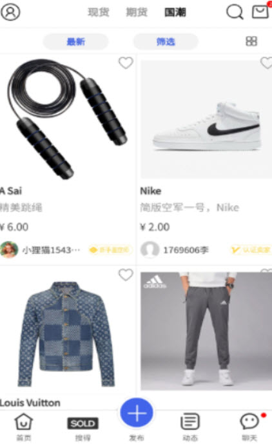Open the shopping bag icon
This screenshot has width=272, height=448.
260,12
